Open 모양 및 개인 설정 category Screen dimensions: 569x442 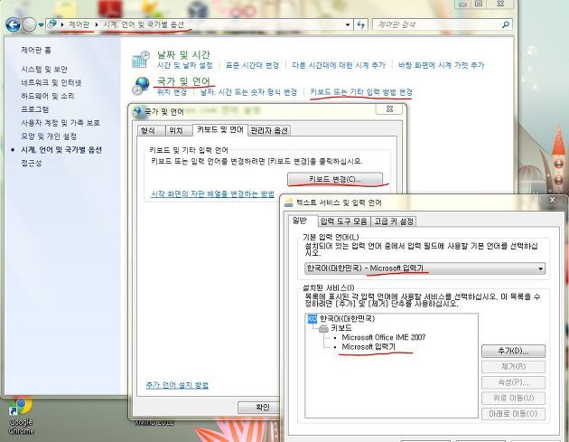tap(49, 136)
